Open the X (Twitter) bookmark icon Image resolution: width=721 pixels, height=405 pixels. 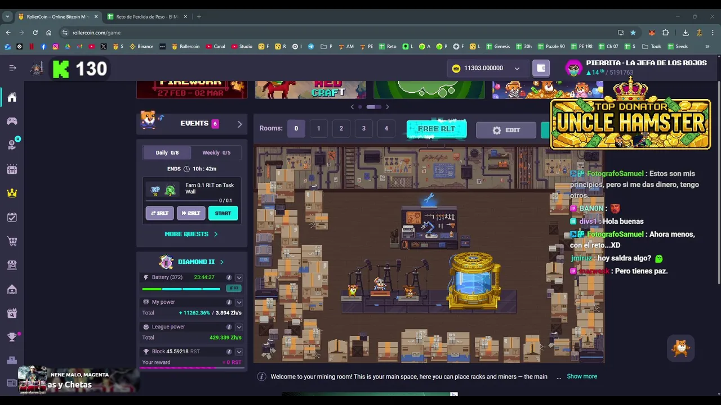click(103, 47)
